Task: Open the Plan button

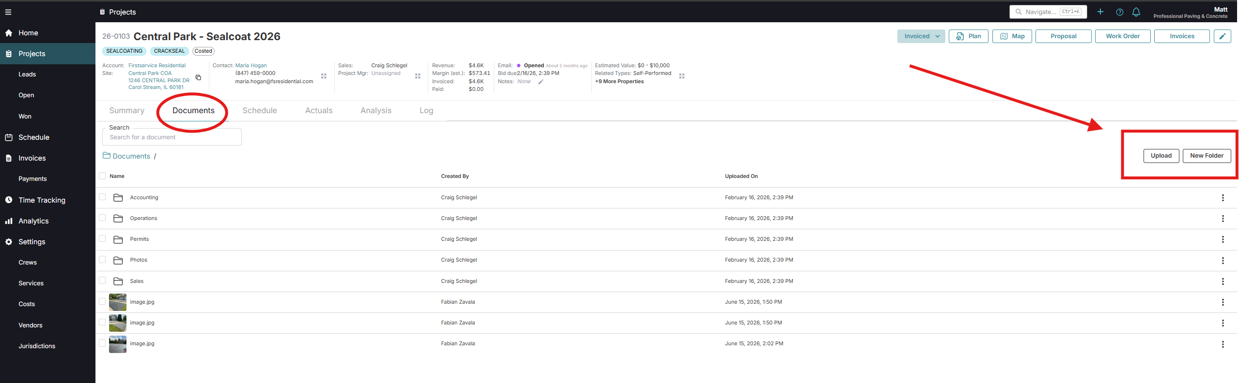Action: point(969,36)
